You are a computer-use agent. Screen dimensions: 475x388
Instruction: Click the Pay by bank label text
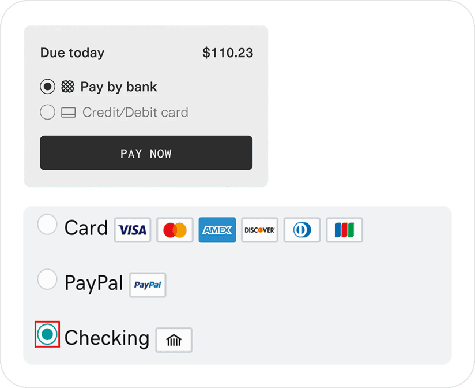click(x=119, y=87)
